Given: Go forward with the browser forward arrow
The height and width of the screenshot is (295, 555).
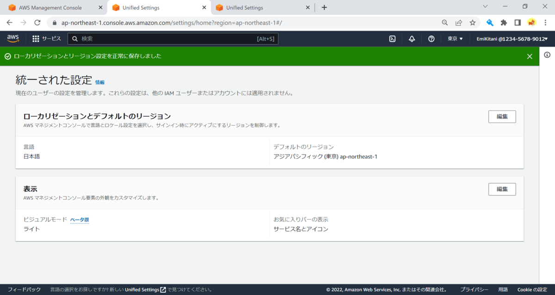Looking at the screenshot, I should [24, 22].
